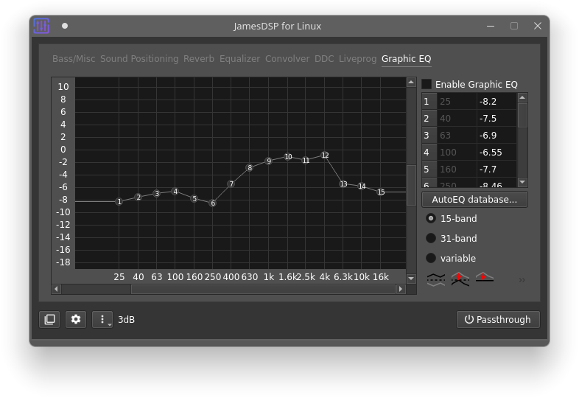579x398 pixels.
Task: Open the presets window icon button
Action: coord(49,319)
